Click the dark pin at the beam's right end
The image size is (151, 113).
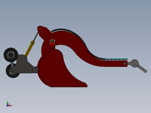point(125,63)
